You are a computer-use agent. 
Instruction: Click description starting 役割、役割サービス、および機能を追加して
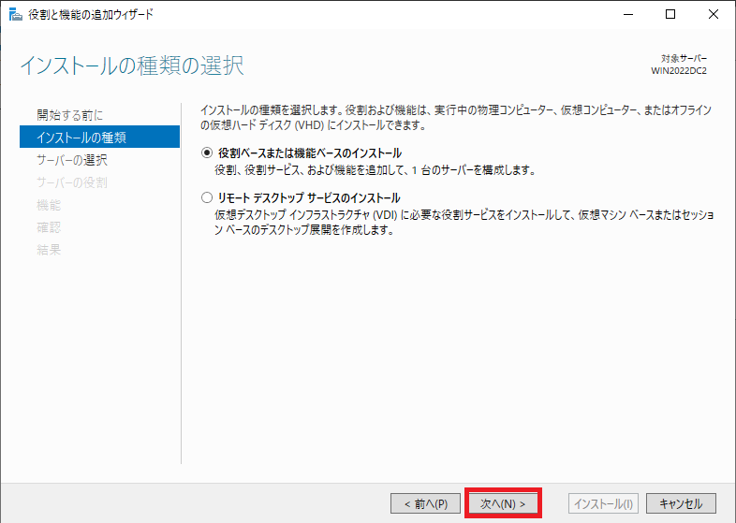[x=375, y=169]
